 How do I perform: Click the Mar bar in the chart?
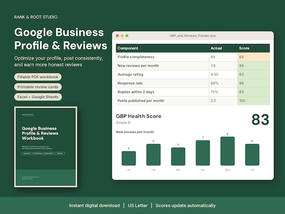tap(178, 156)
